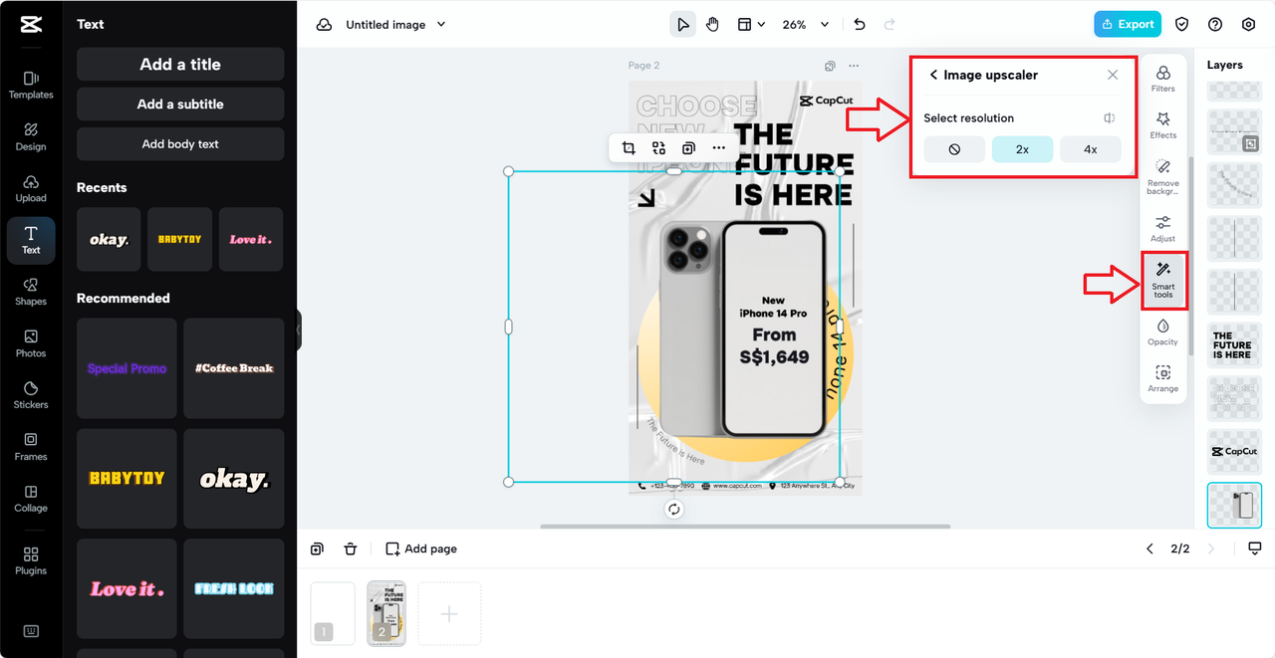Viewport: 1275px width, 658px height.
Task: Add a blank page via plus thumbnail
Action: [x=449, y=614]
